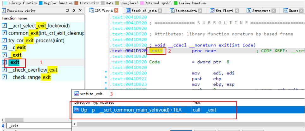
Task: Click the Code variable name in disassembly
Action: [x=155, y=62]
